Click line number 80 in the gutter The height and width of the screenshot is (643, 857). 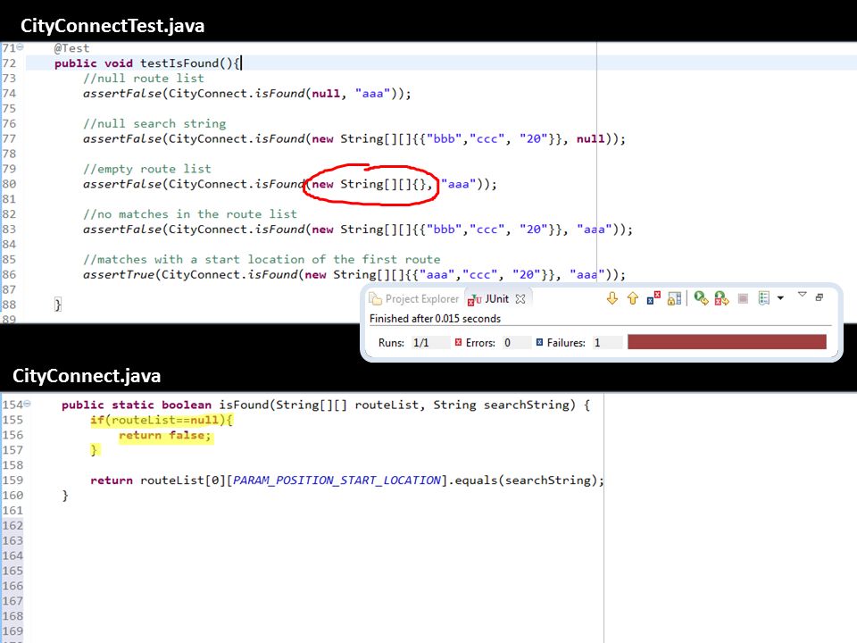[x=9, y=184]
